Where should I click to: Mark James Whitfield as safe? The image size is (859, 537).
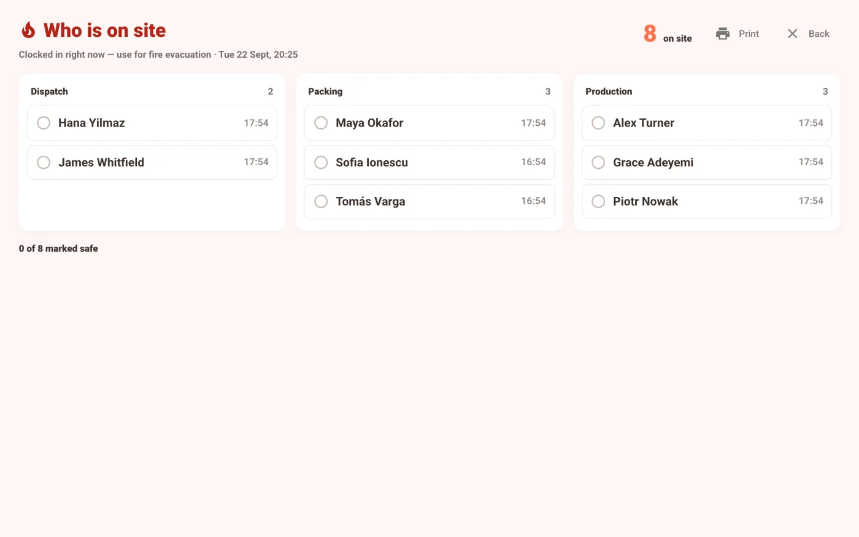(x=44, y=162)
